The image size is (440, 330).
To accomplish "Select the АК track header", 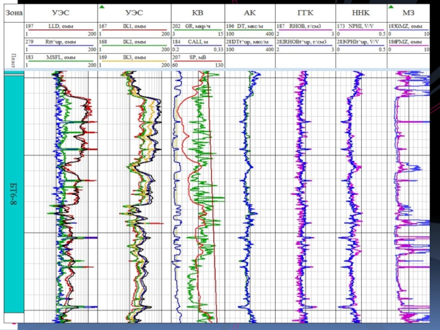I will [x=250, y=13].
